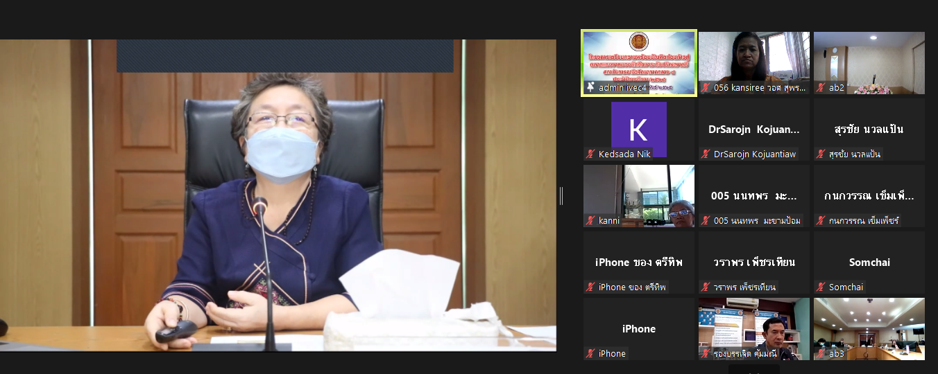Click the กนกวรรณ เข็มเพ็ชร์ name label
Screen dimensions: 938x374
click(864, 220)
